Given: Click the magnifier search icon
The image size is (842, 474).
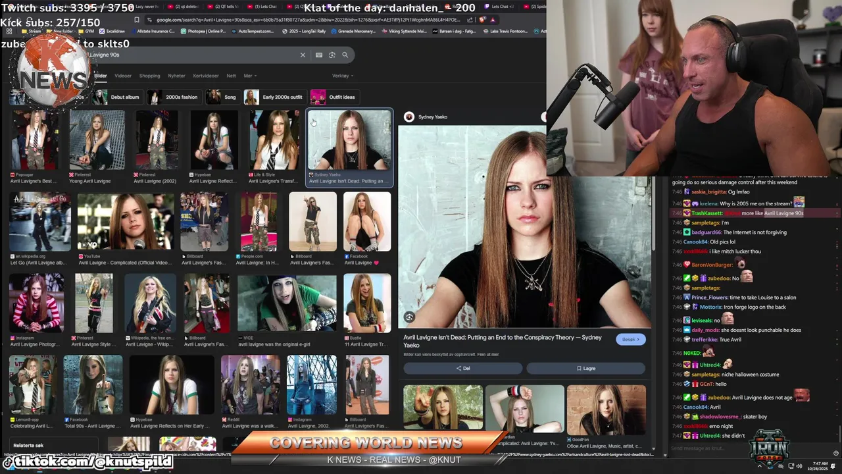Looking at the screenshot, I should click(345, 55).
